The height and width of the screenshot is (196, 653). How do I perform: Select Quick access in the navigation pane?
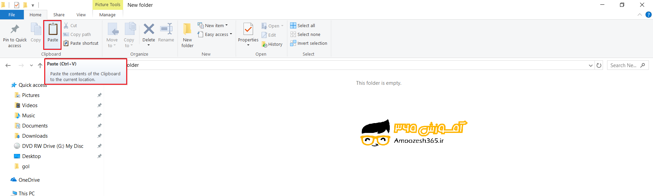click(x=29, y=85)
